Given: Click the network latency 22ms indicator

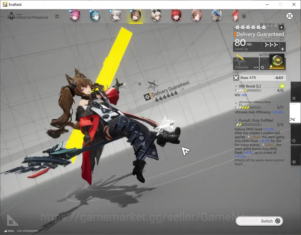Looking at the screenshot, I should (x=9, y=231).
